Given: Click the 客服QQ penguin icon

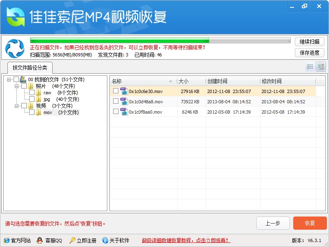Looking at the screenshot, I should [39, 240].
